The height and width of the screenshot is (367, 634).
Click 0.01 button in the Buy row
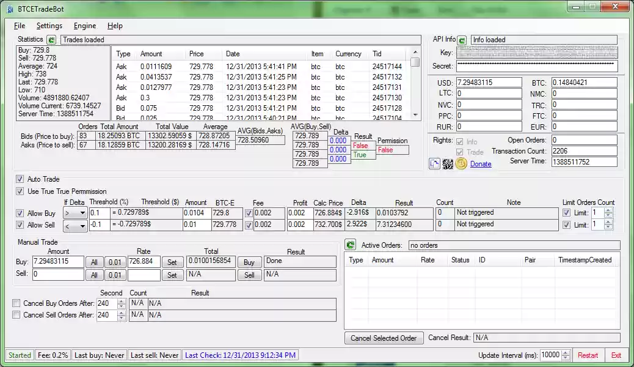tap(115, 262)
